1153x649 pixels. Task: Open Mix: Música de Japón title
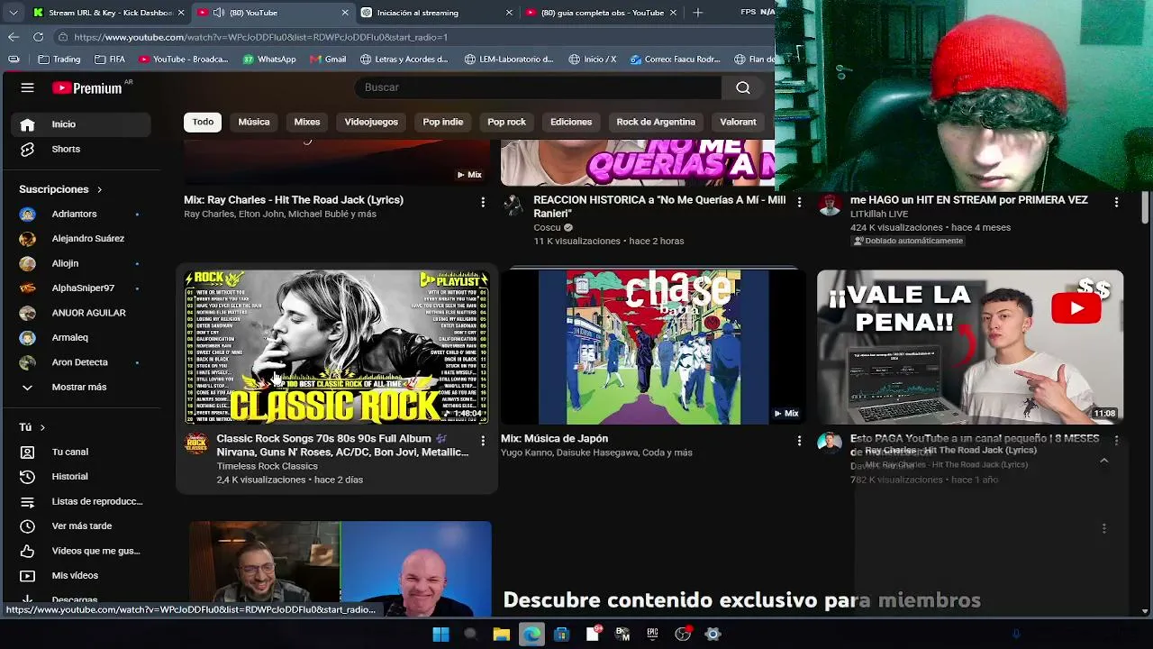(554, 439)
